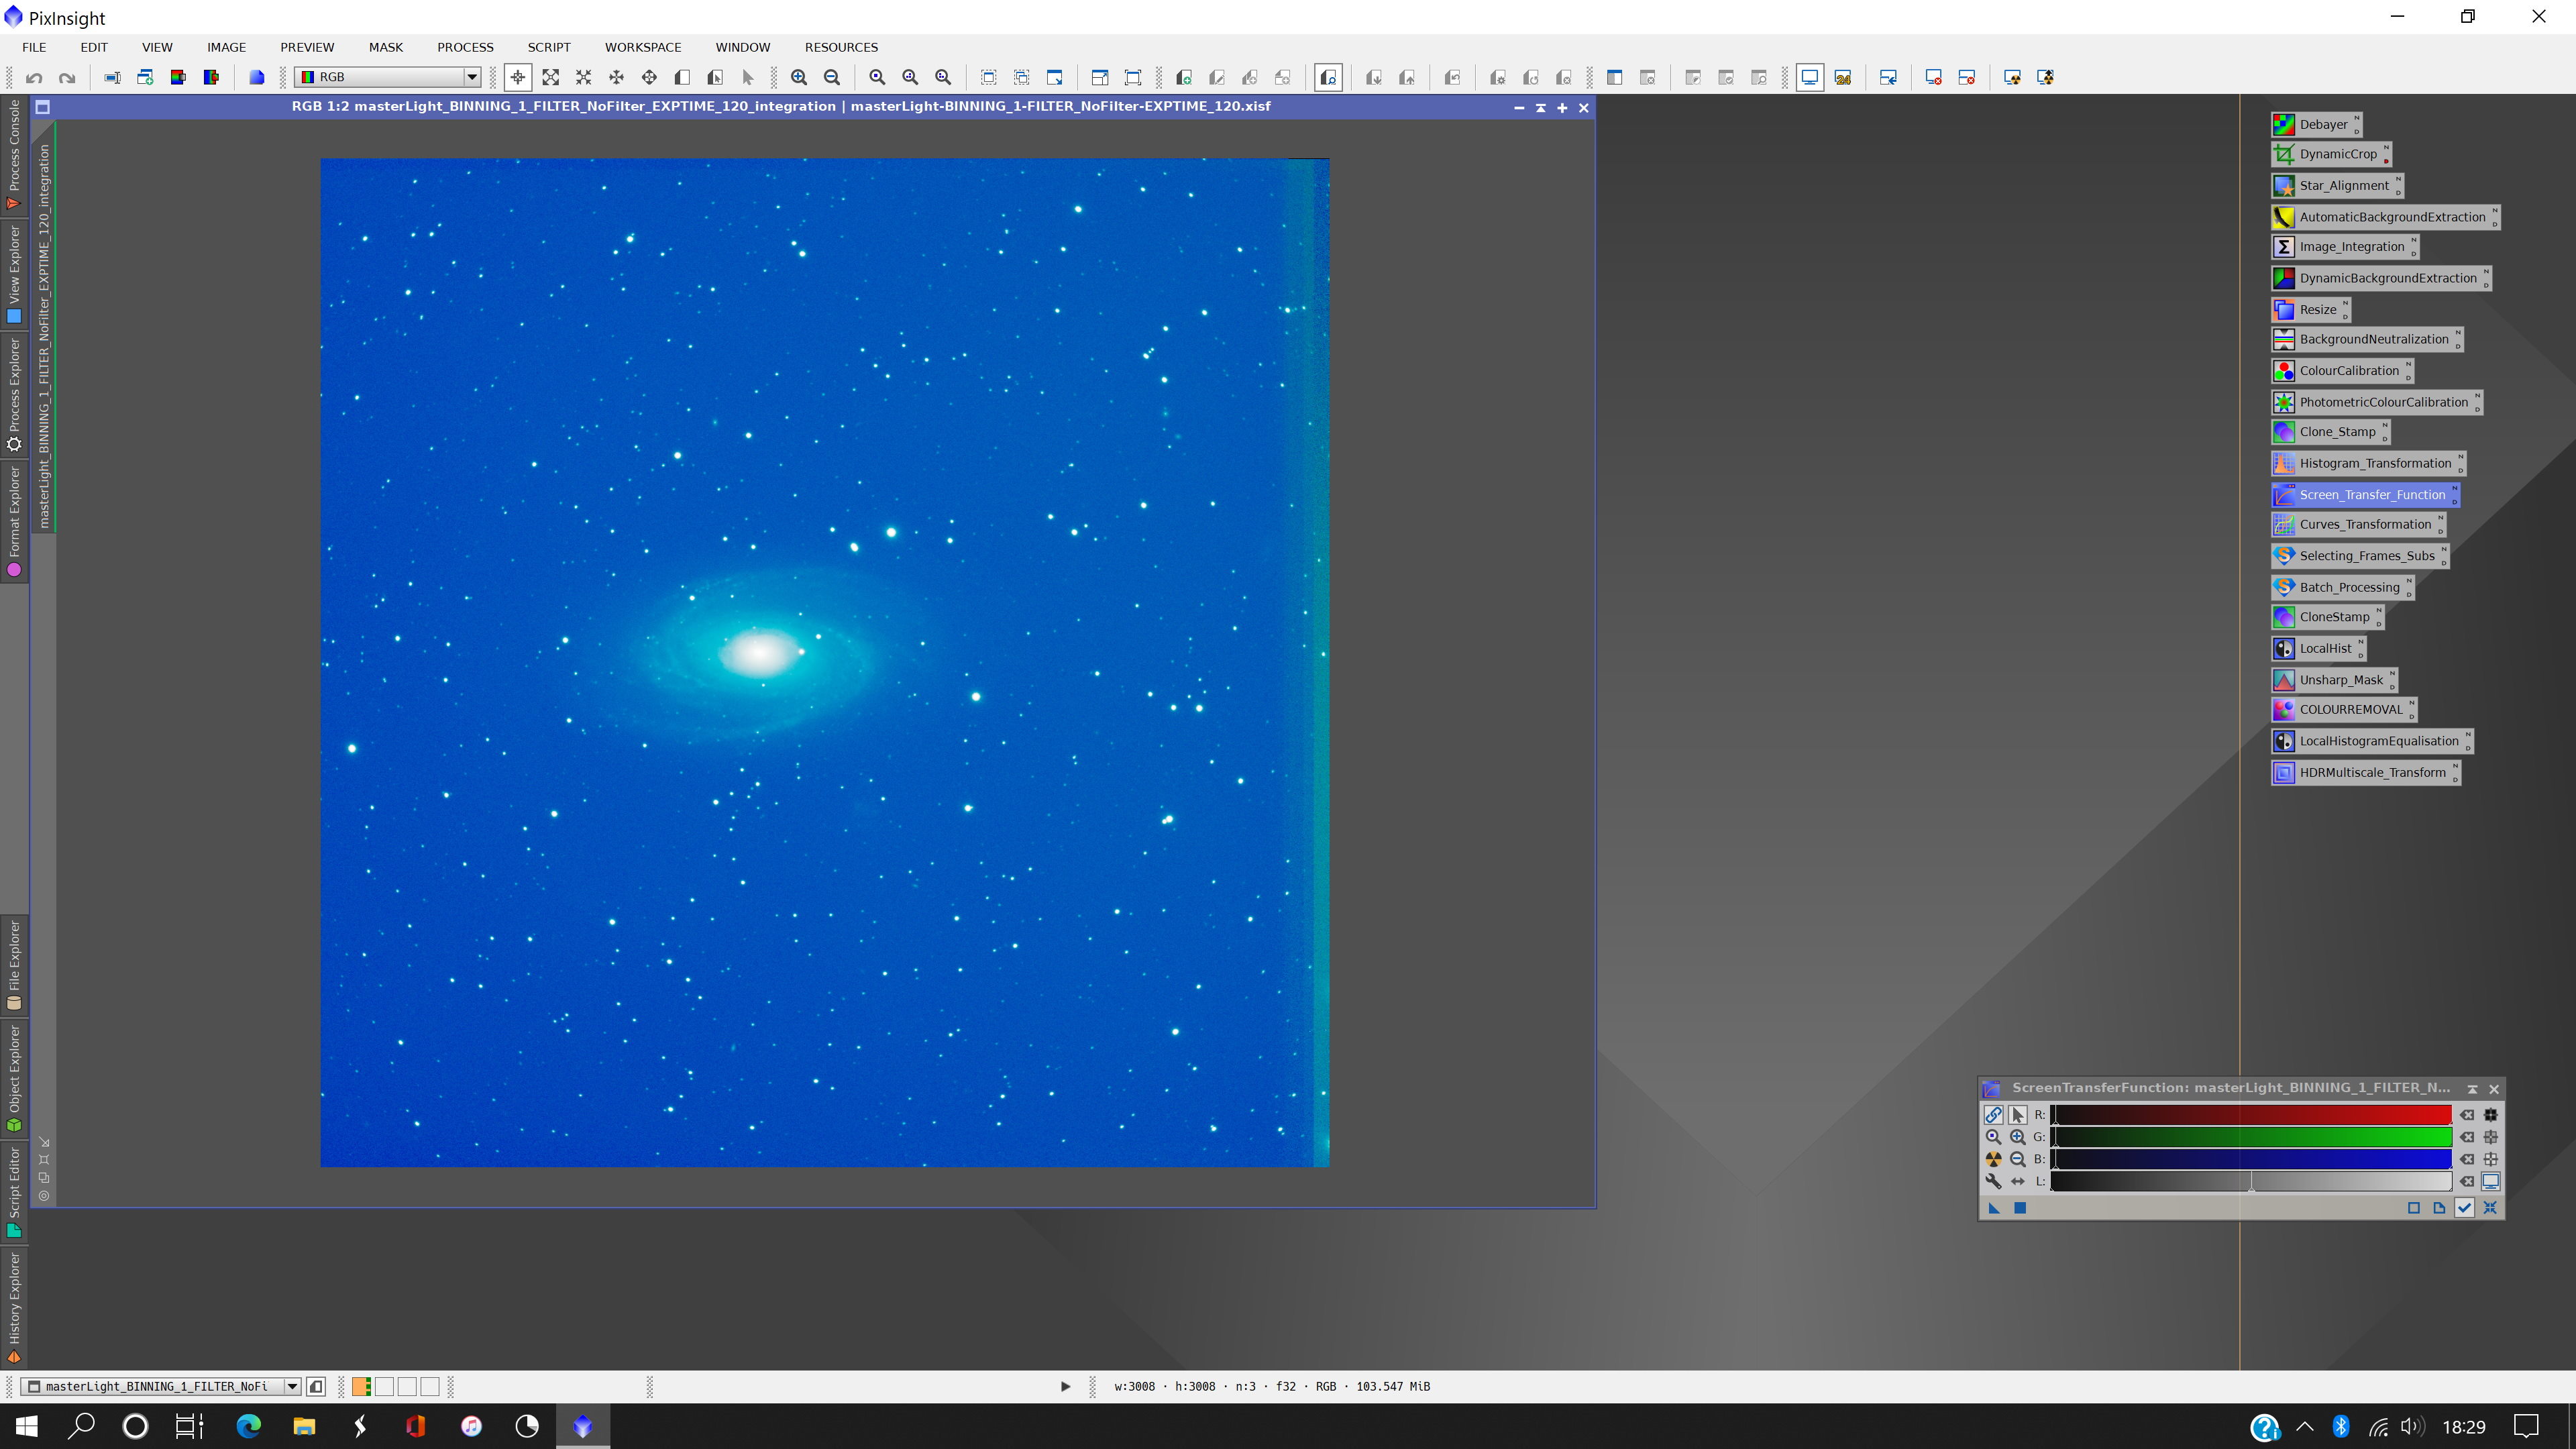
Task: Reset the blue channel STF
Action: point(2467,1159)
